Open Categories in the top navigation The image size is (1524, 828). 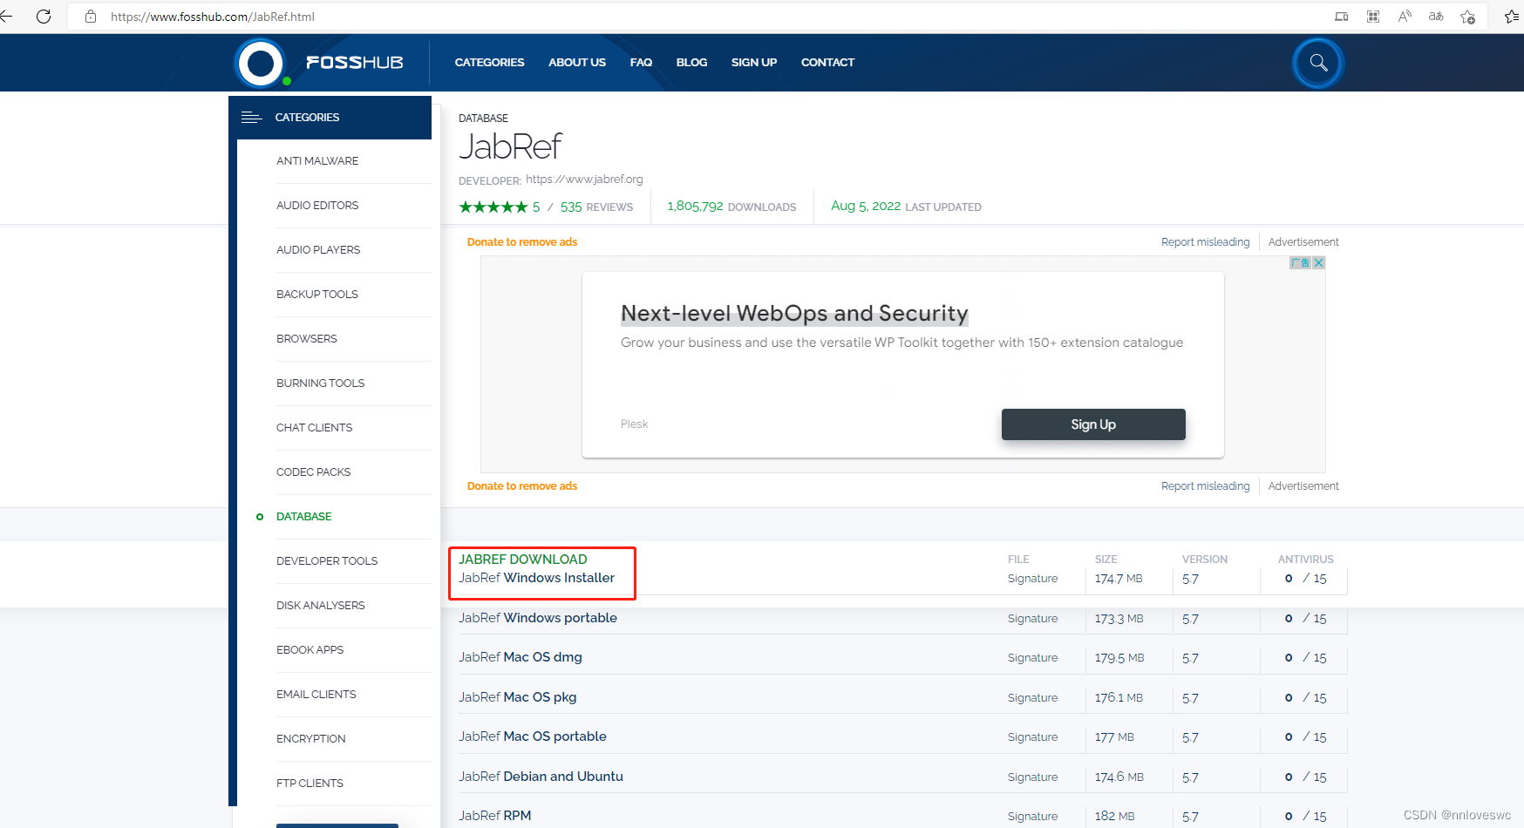pyautogui.click(x=489, y=63)
